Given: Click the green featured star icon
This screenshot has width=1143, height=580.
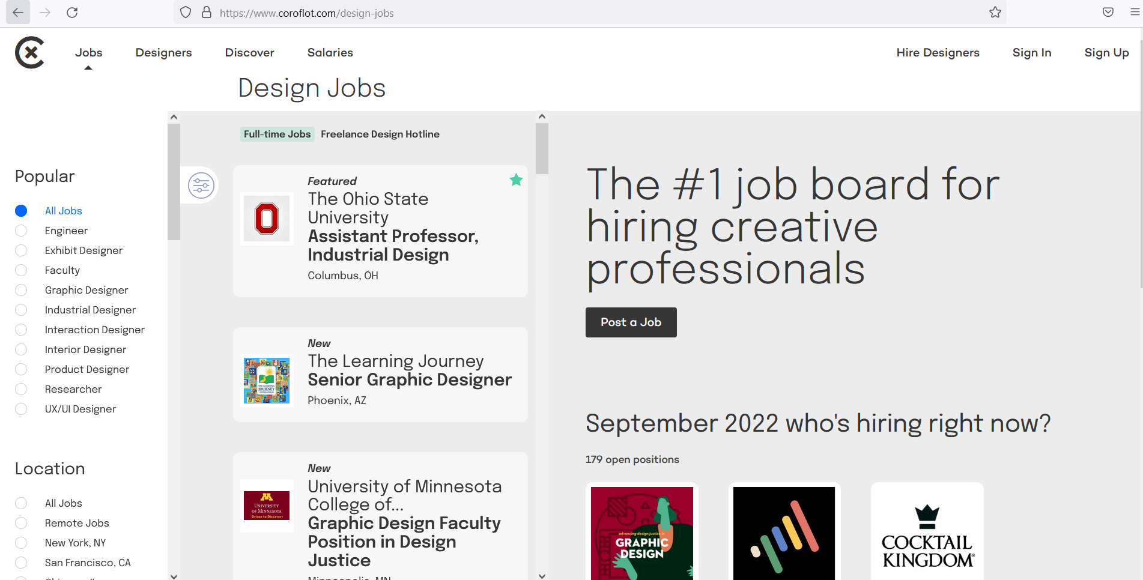Looking at the screenshot, I should [516, 180].
